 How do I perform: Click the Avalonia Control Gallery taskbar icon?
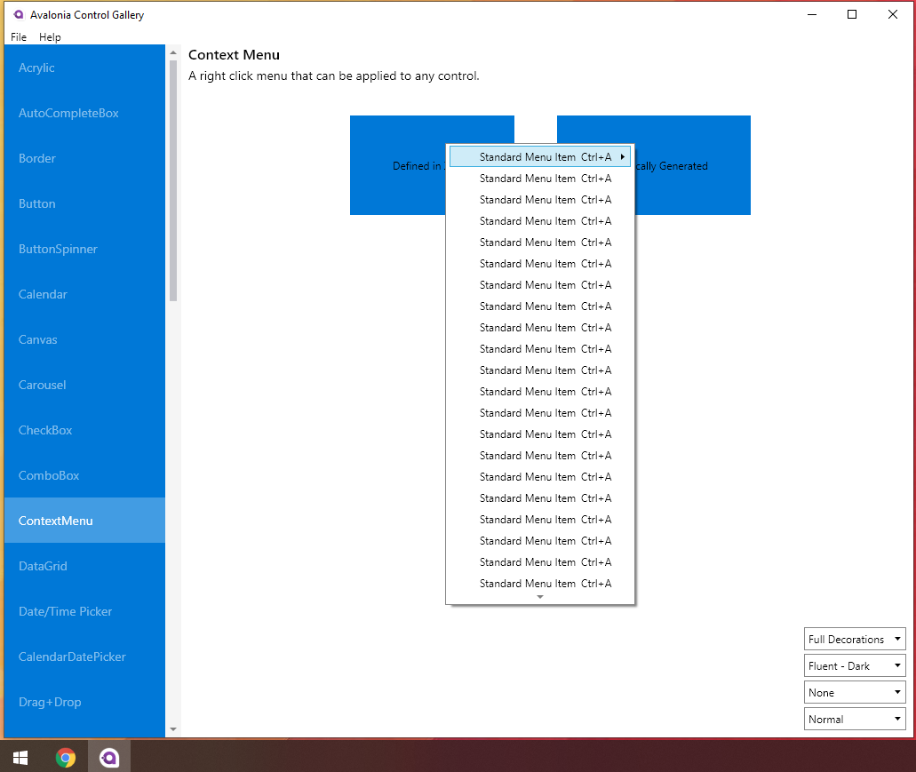pos(108,758)
